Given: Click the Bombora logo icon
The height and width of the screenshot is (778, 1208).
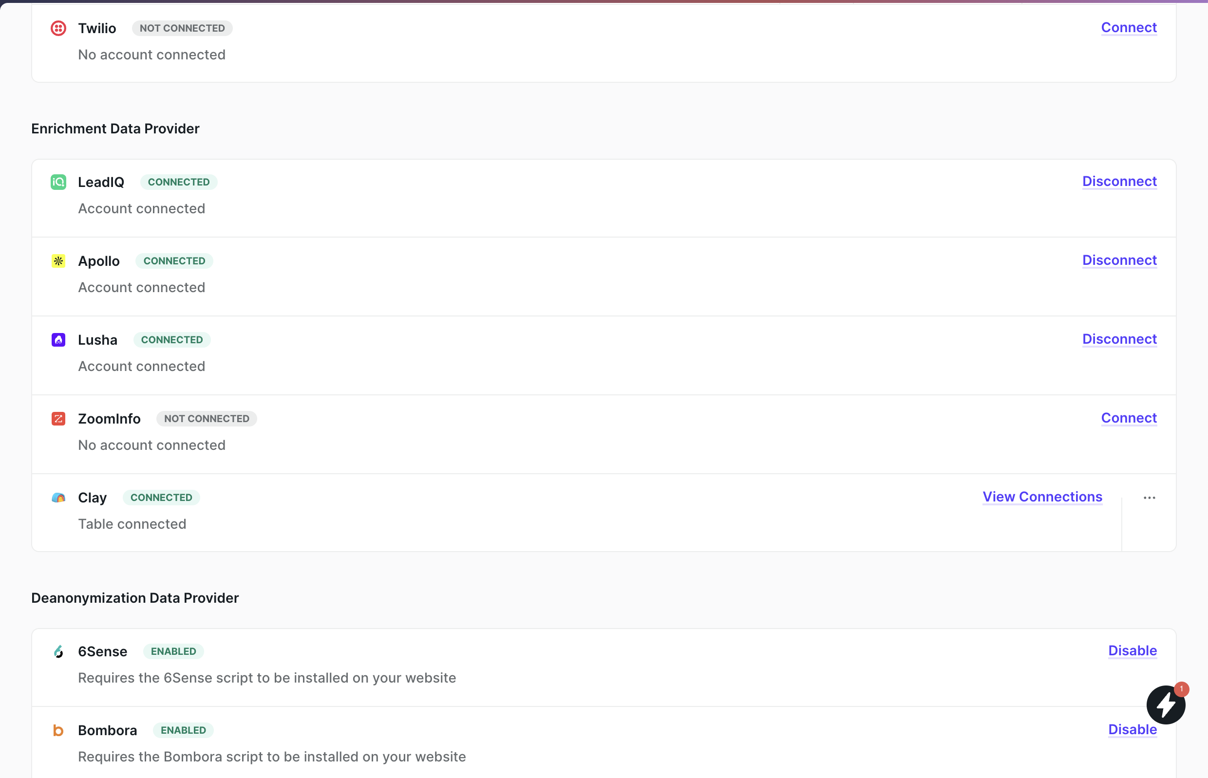Looking at the screenshot, I should (58, 730).
